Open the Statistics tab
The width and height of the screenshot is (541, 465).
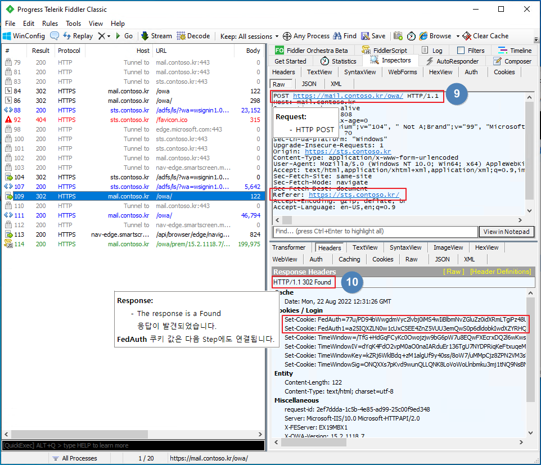click(x=338, y=61)
